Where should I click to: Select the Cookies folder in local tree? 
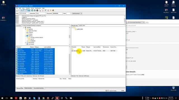click(x=30, y=34)
